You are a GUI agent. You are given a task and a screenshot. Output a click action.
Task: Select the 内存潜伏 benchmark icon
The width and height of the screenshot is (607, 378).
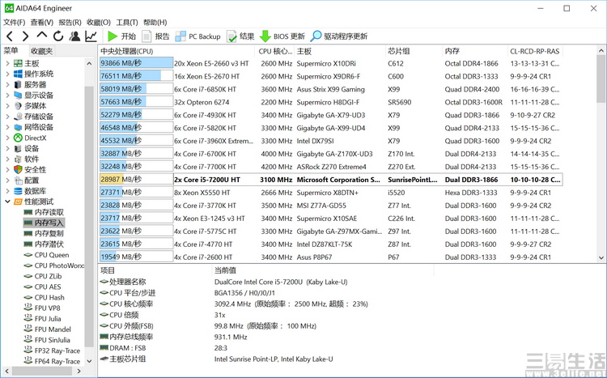(x=28, y=244)
